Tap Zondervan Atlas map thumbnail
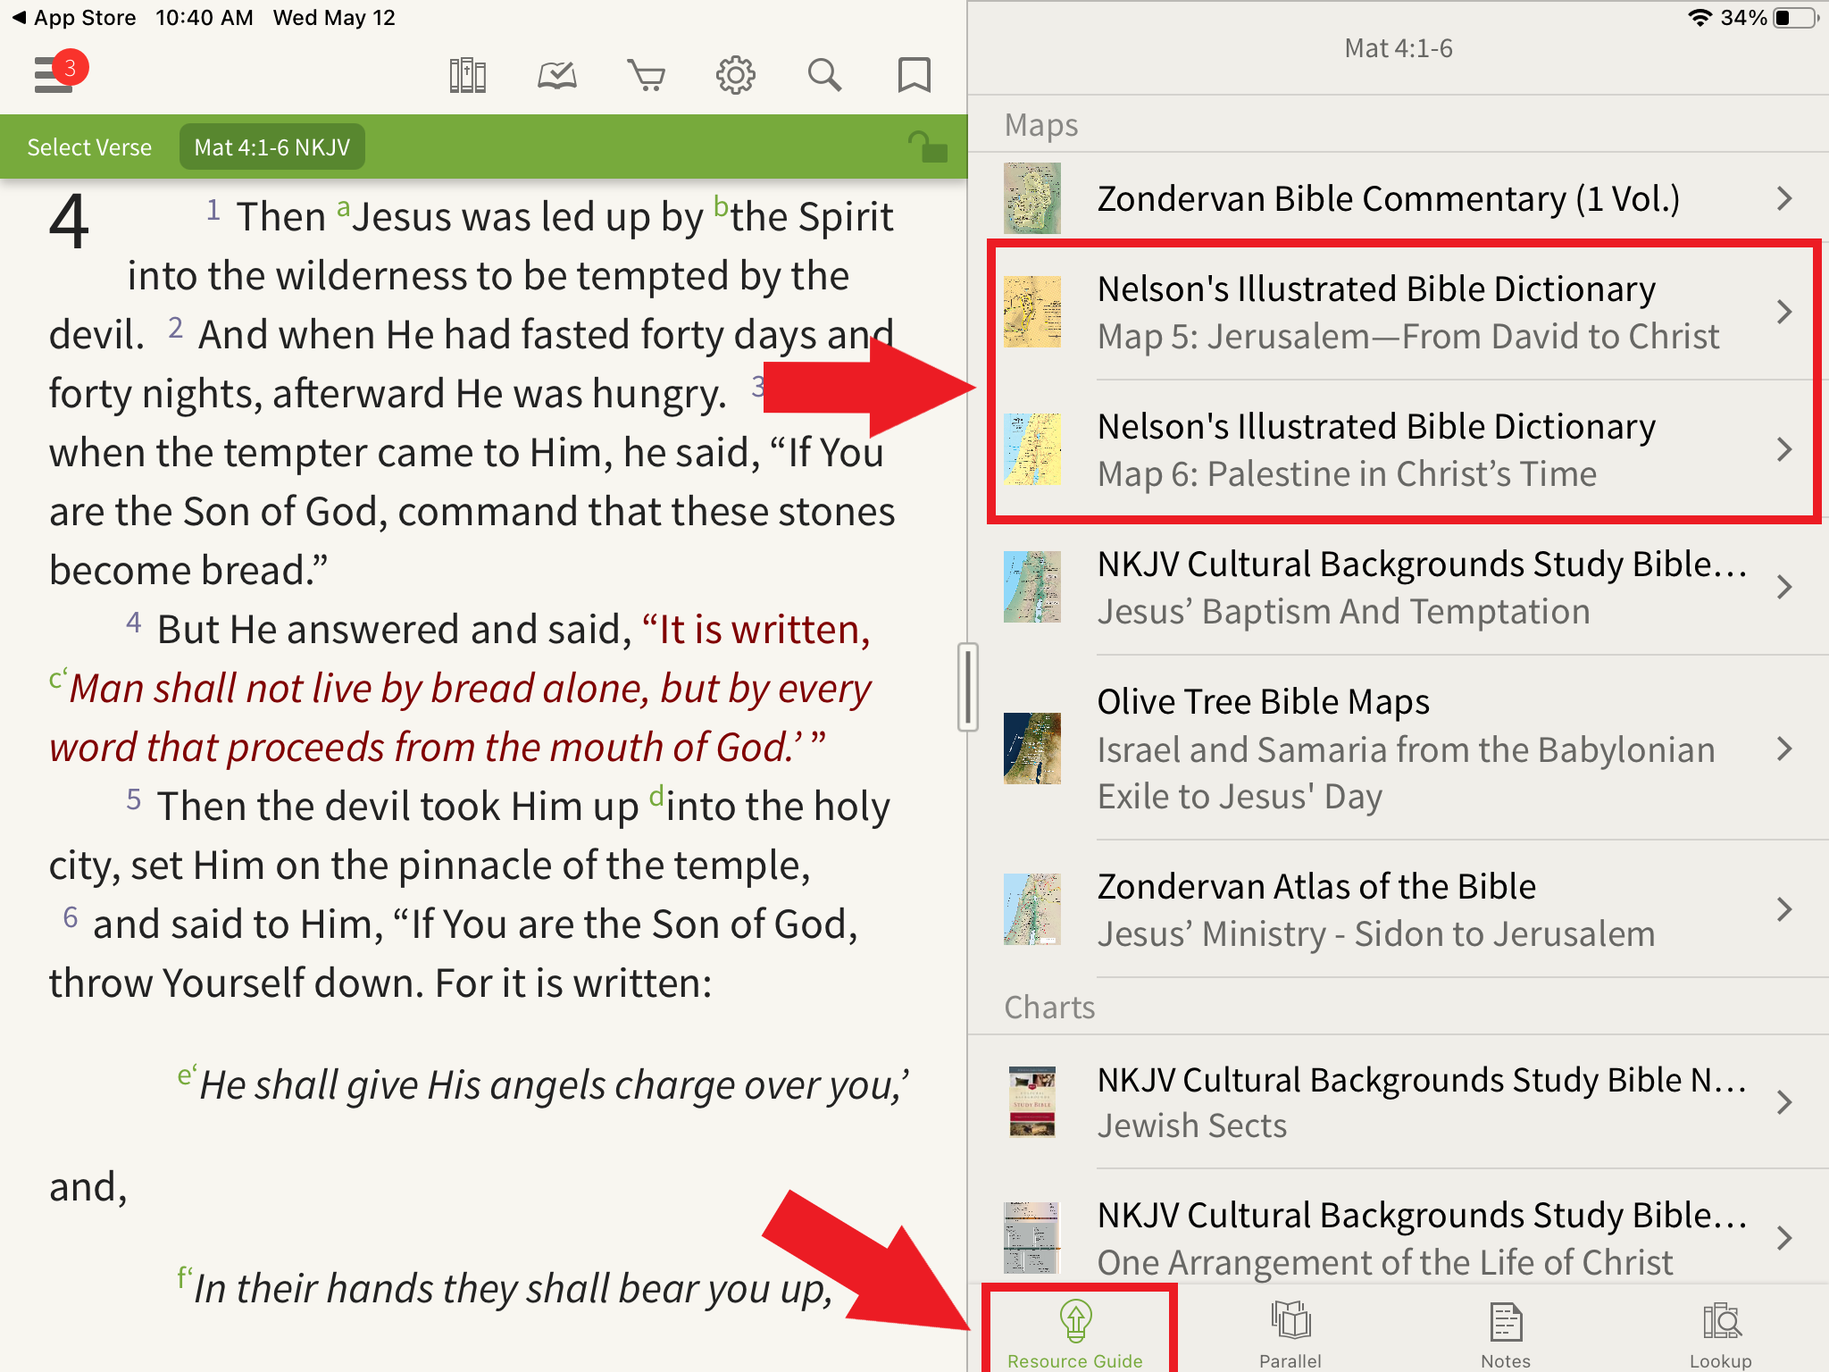This screenshot has height=1372, width=1829. [x=1032, y=909]
